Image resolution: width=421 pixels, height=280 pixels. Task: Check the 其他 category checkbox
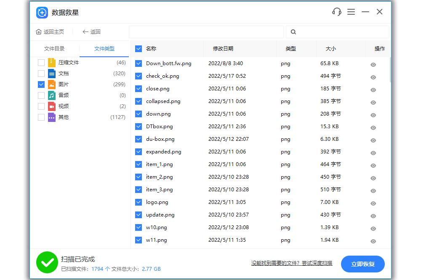[41, 117]
